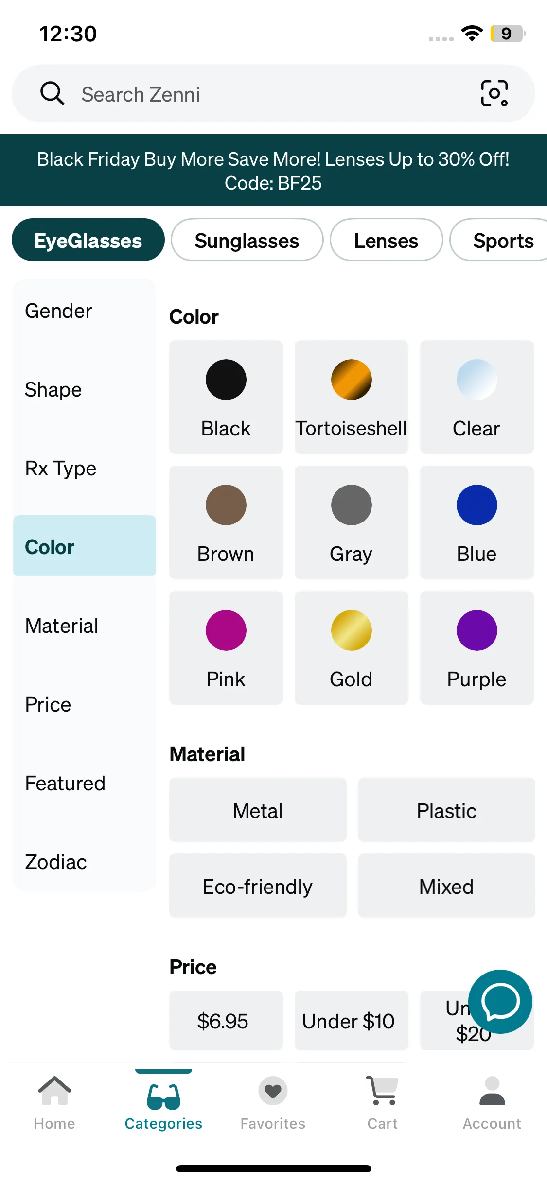Open the live chat bubble

[500, 1001]
